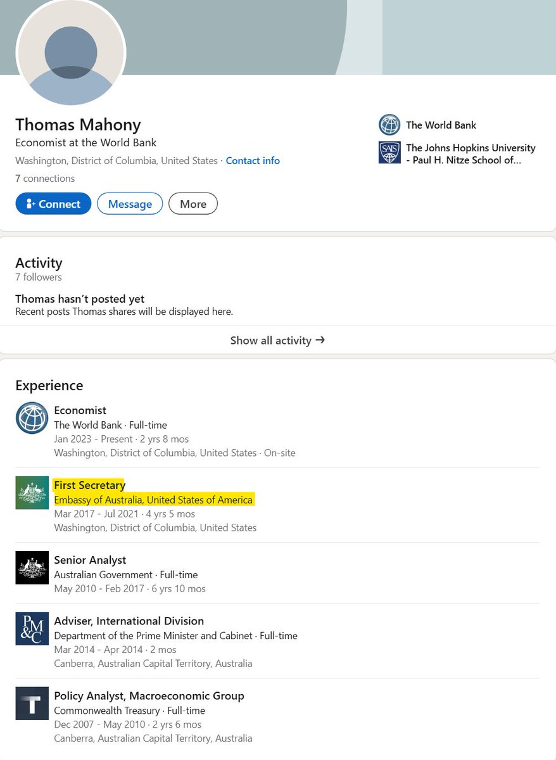Screen dimensions: 556x760
Task: Click Commonwealth Treasury logo by Policy Analyst
Action: pos(32,703)
